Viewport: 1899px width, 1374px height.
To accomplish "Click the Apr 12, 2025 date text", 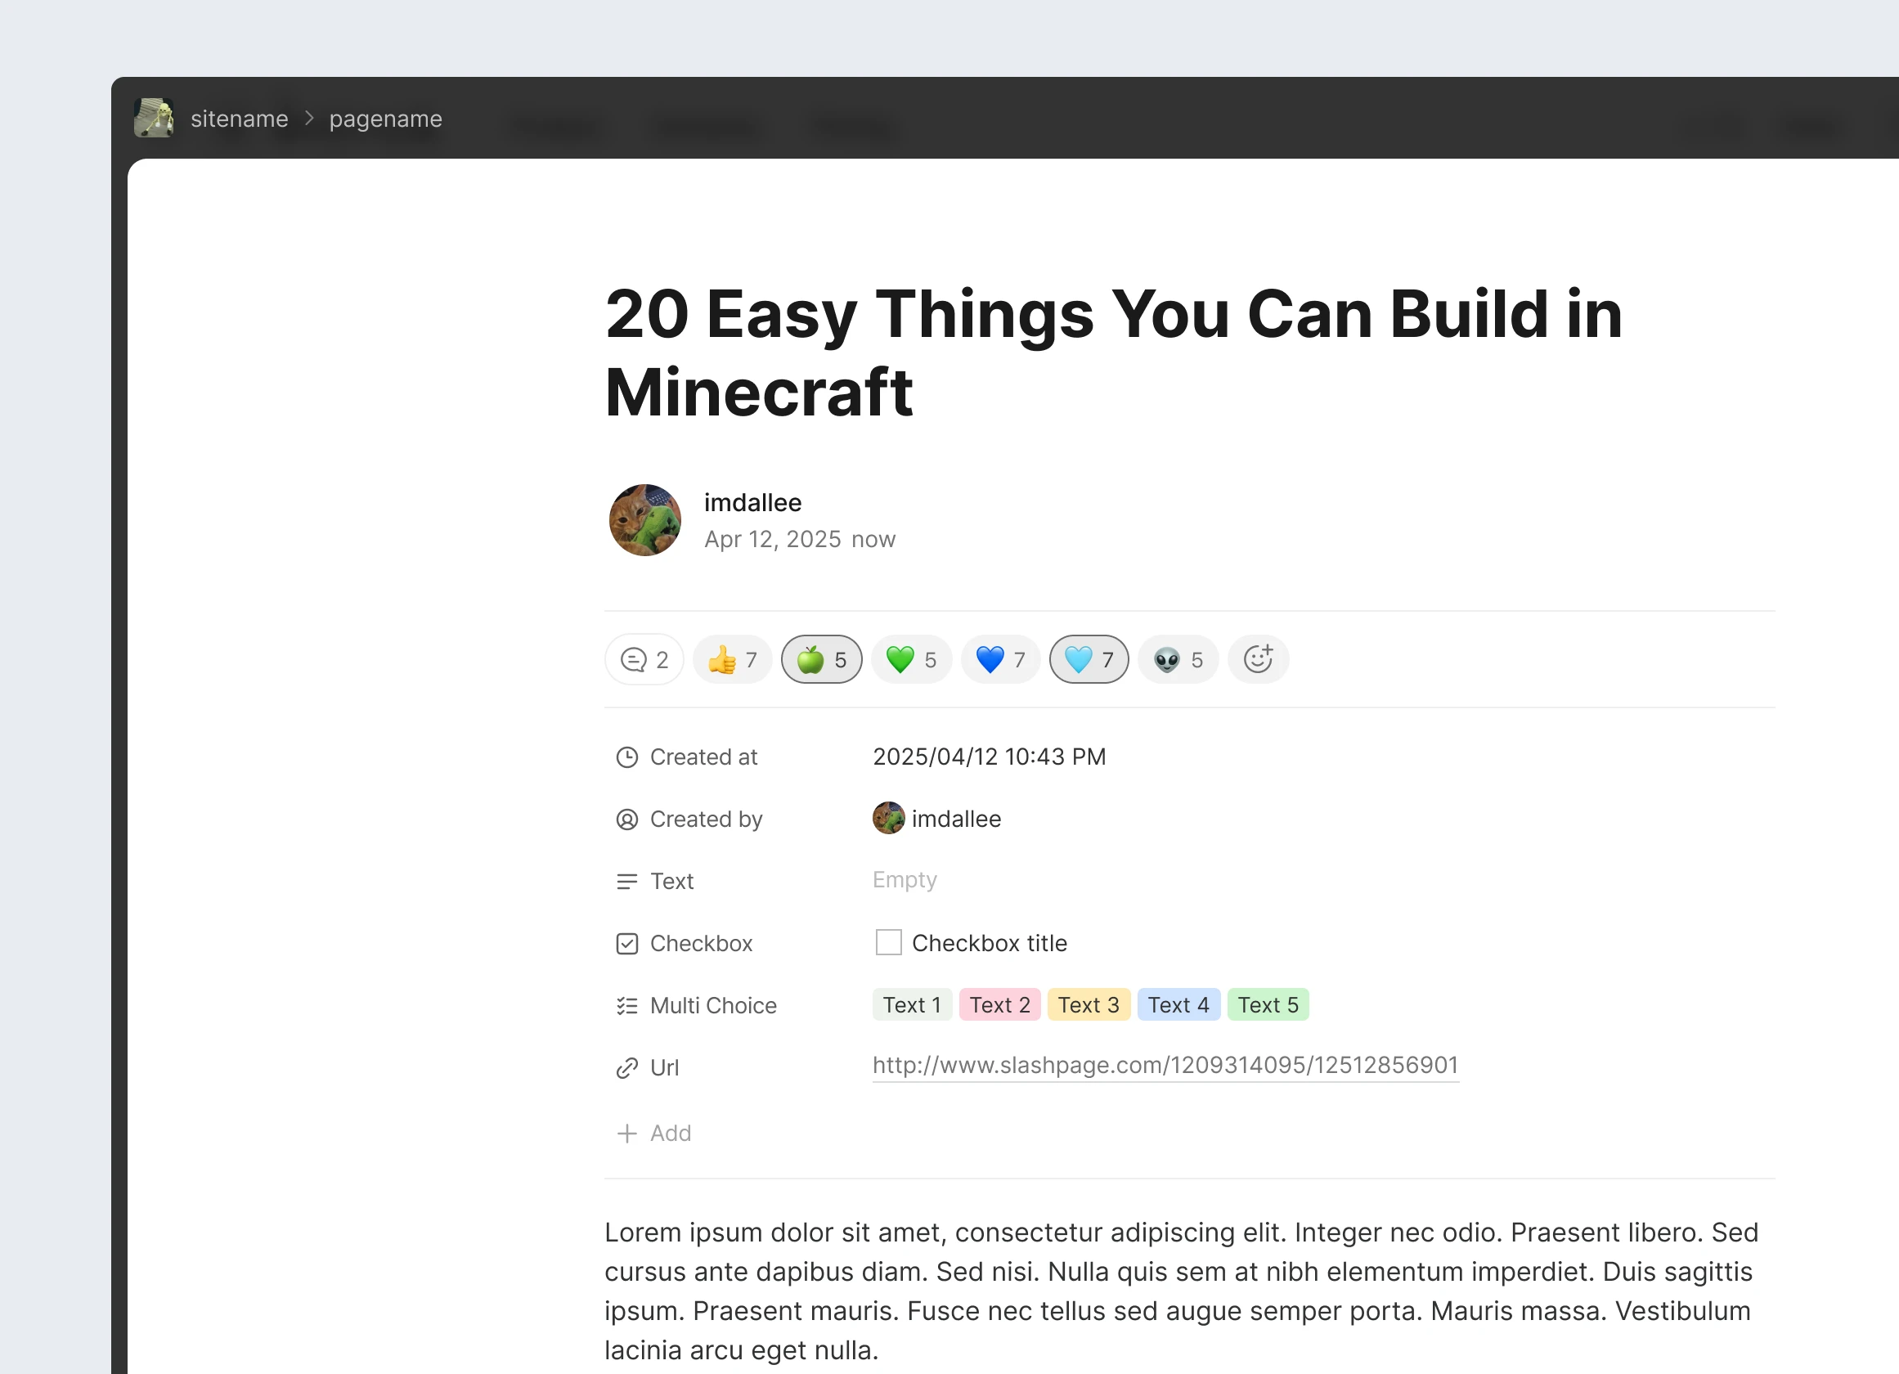I will click(x=772, y=539).
